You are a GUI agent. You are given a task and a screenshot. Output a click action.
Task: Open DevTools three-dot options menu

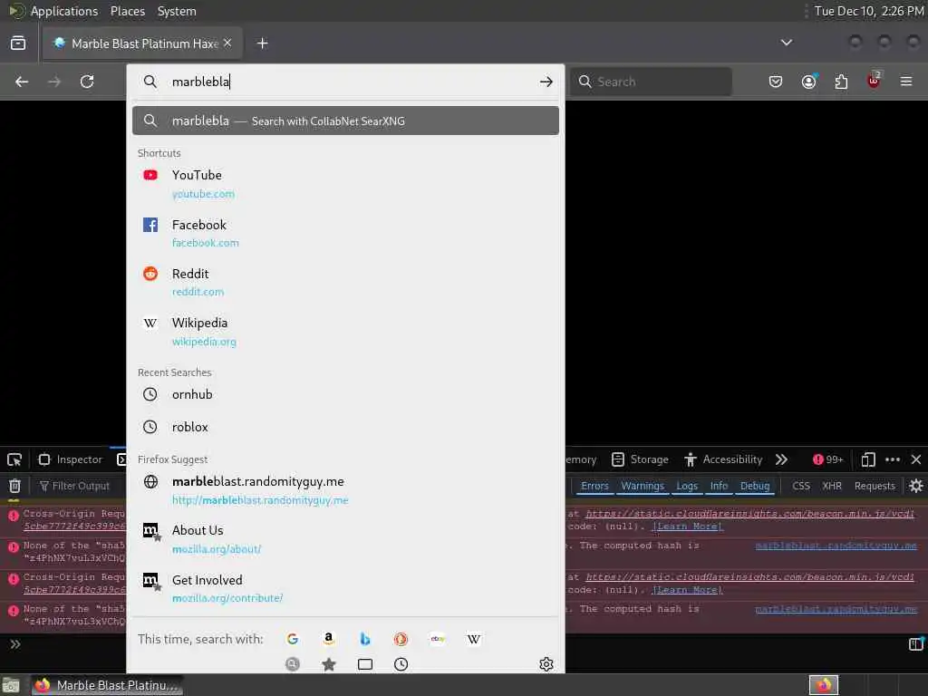click(893, 459)
